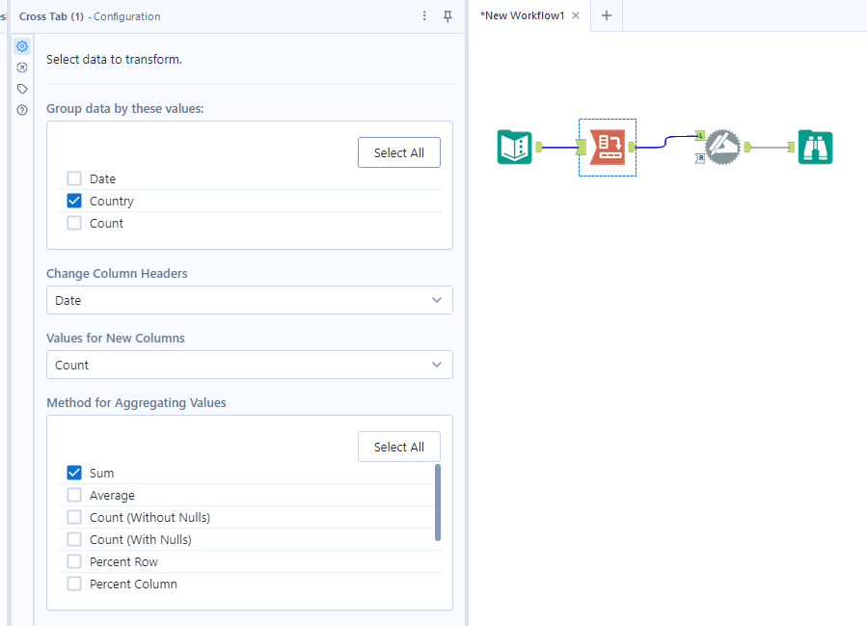This screenshot has height=626, width=867.
Task: Click Select All for grouping values
Action: (398, 151)
